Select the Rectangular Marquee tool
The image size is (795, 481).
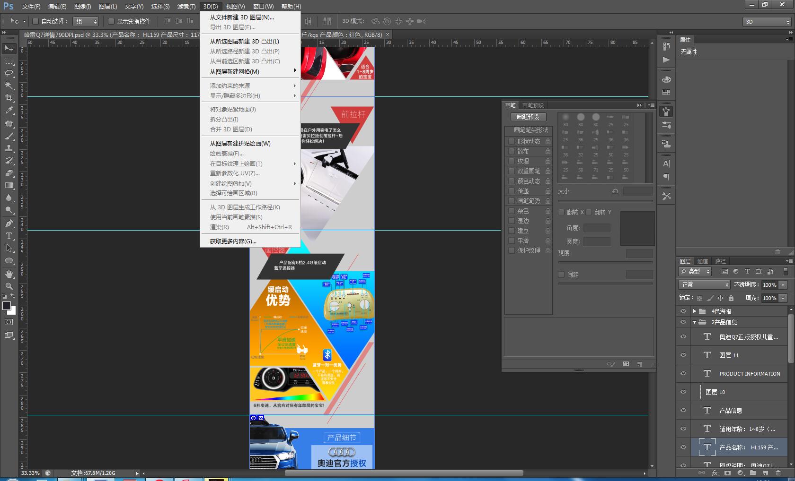pos(9,60)
